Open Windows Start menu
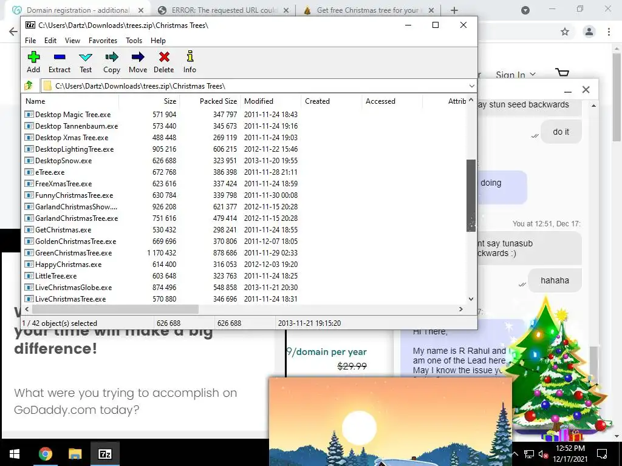The image size is (622, 466). tap(15, 454)
